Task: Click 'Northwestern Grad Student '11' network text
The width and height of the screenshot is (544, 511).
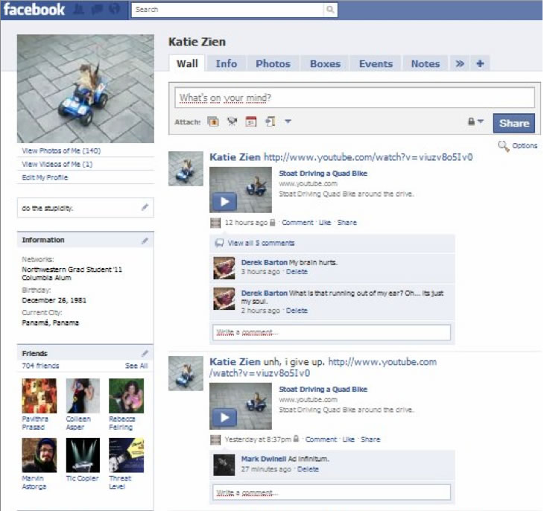Action: click(x=72, y=270)
